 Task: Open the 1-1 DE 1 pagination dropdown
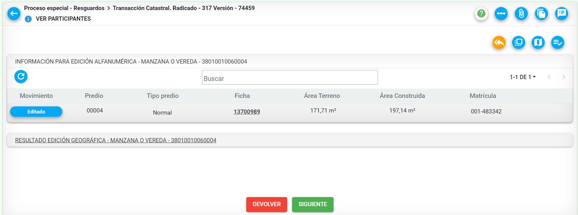(x=523, y=77)
